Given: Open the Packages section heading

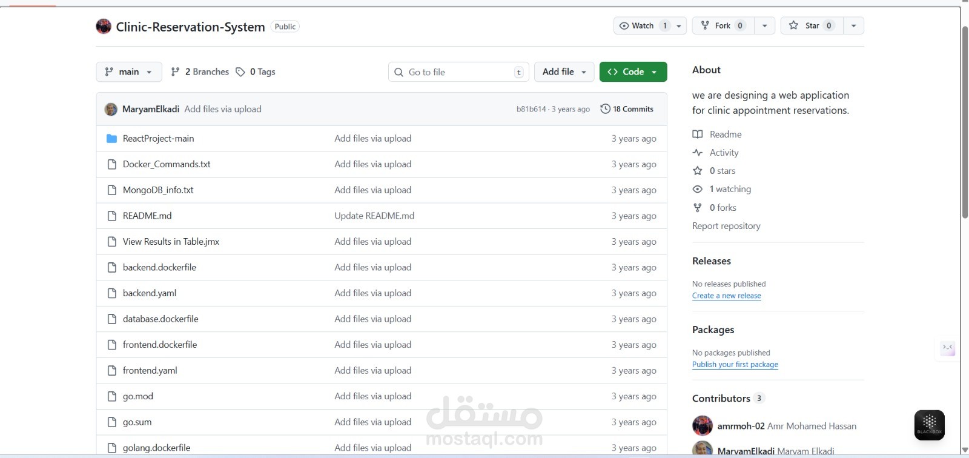Looking at the screenshot, I should pos(713,330).
